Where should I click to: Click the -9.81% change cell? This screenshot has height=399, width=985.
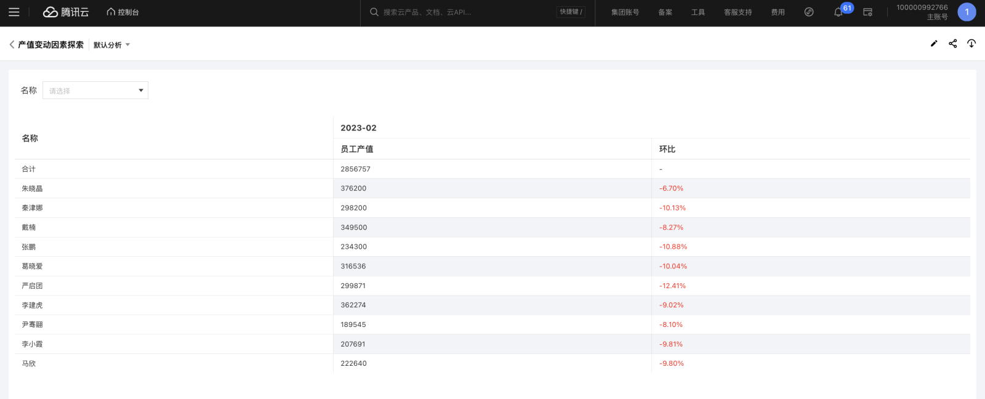(671, 344)
